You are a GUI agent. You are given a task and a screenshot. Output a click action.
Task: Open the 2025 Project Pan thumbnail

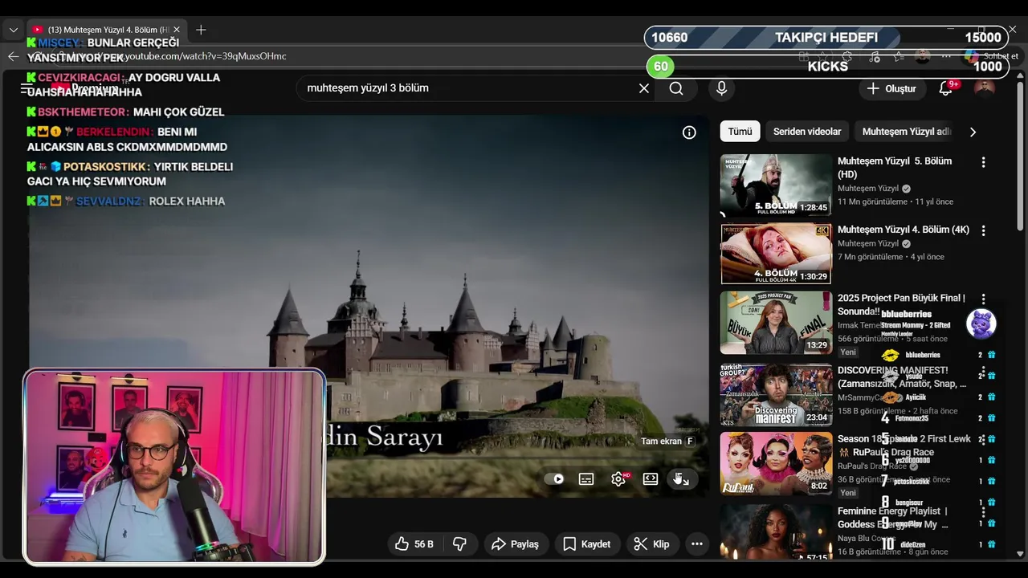[x=776, y=323]
